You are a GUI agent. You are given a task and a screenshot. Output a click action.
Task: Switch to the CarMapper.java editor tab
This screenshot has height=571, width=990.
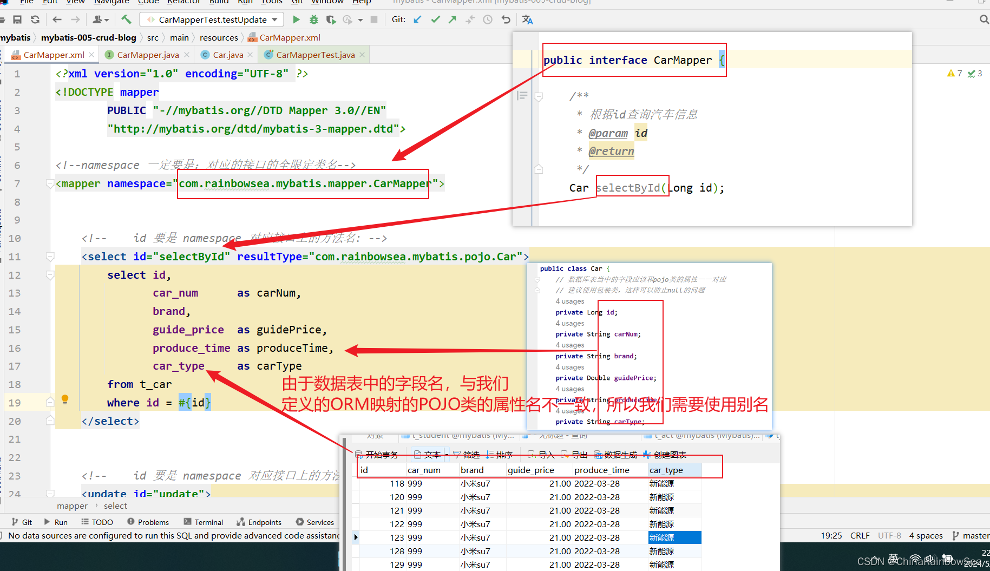147,55
